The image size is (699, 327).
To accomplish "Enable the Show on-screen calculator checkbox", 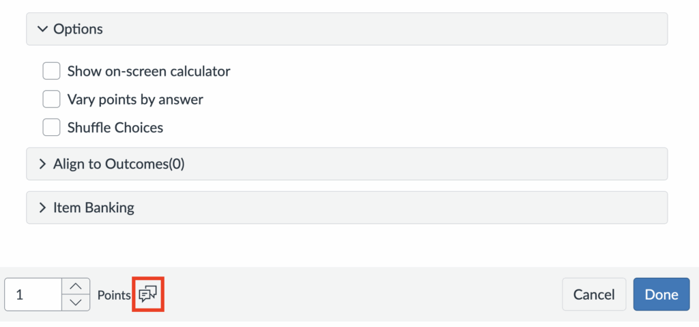I will click(x=51, y=71).
